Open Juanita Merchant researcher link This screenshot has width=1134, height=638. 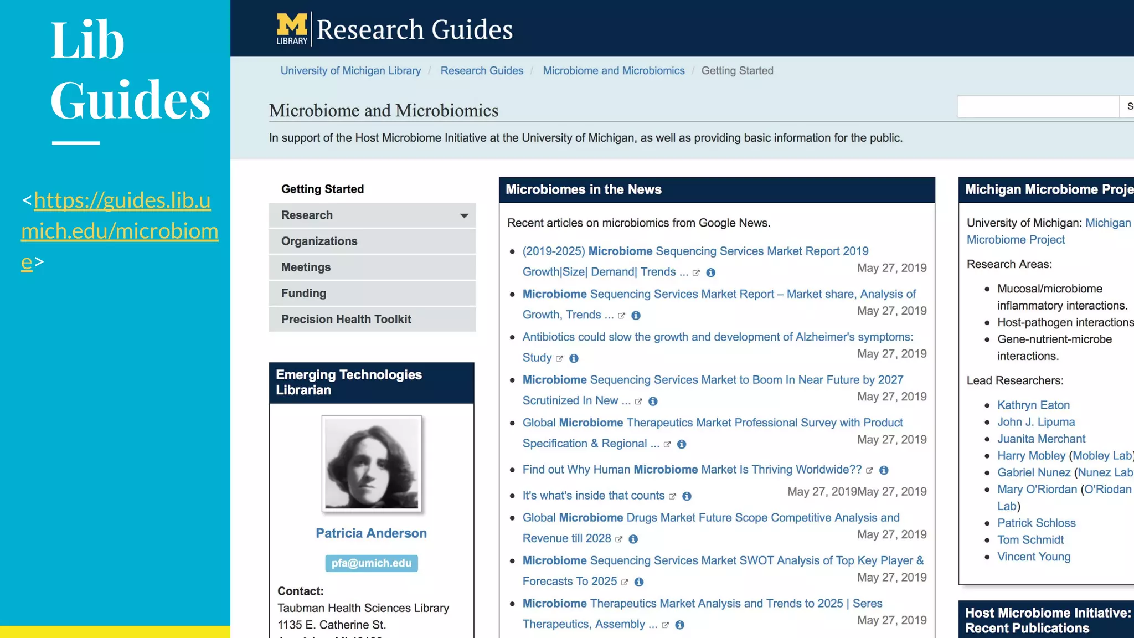click(1041, 439)
